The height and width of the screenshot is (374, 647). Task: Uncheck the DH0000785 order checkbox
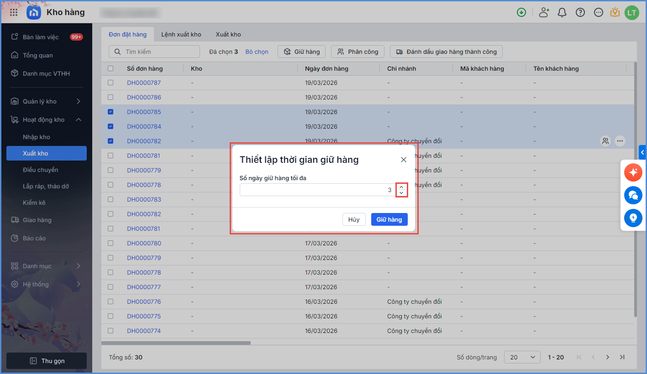tap(110, 112)
